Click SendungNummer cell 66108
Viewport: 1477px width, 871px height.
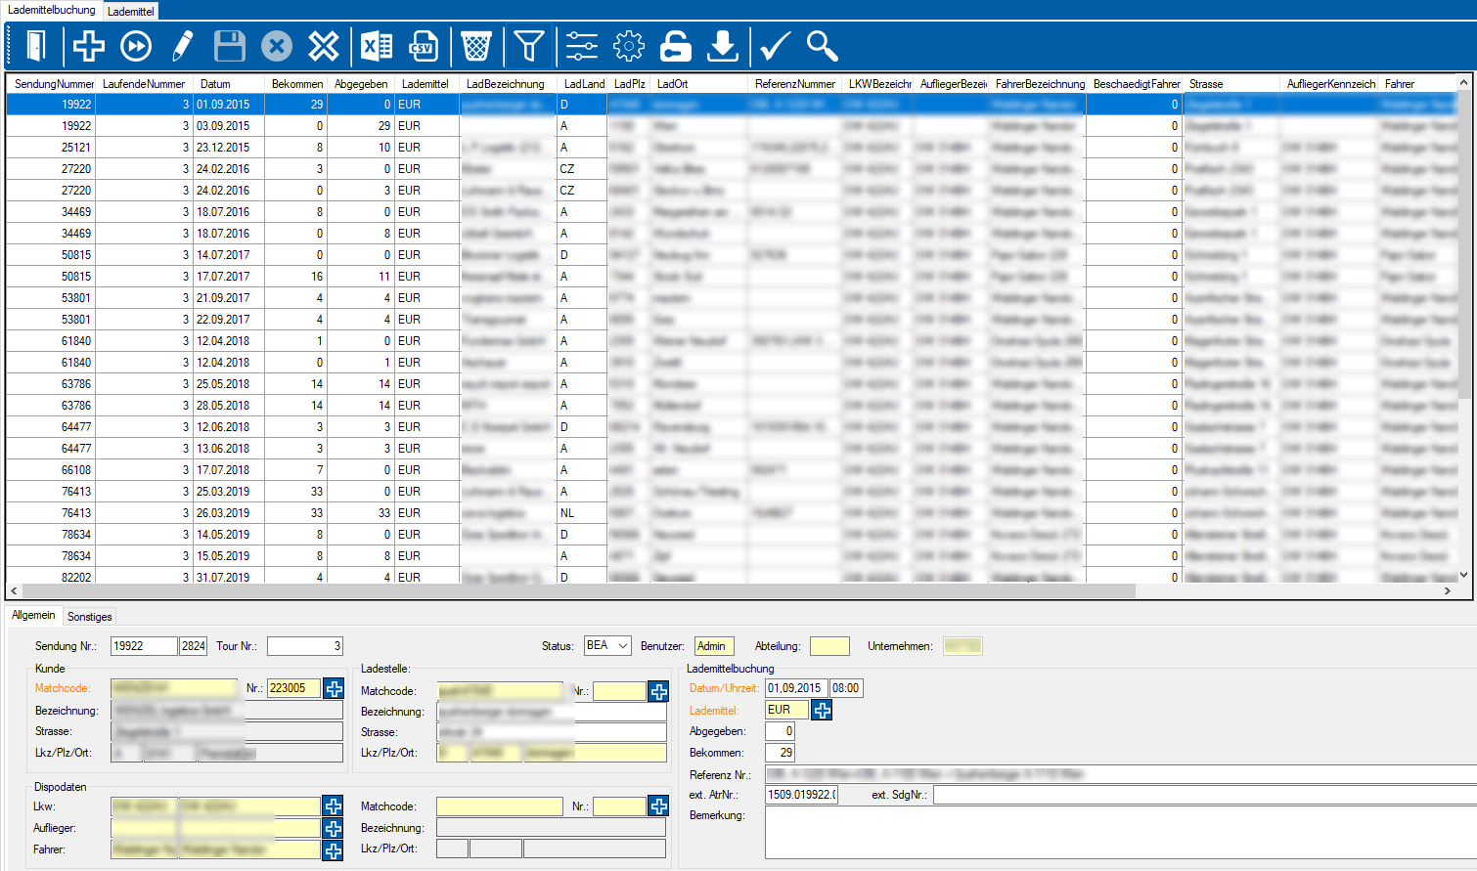[51, 470]
